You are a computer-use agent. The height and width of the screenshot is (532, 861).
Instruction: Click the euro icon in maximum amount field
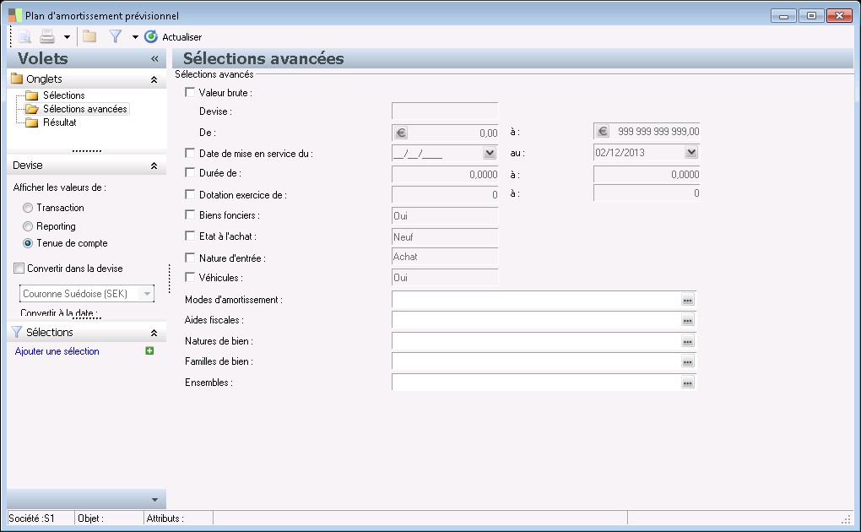pyautogui.click(x=603, y=132)
